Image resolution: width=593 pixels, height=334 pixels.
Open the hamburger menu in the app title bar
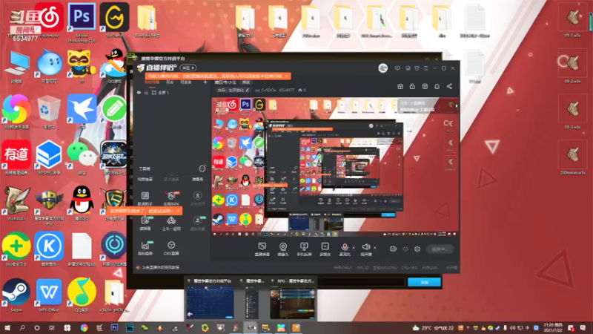tap(425, 68)
